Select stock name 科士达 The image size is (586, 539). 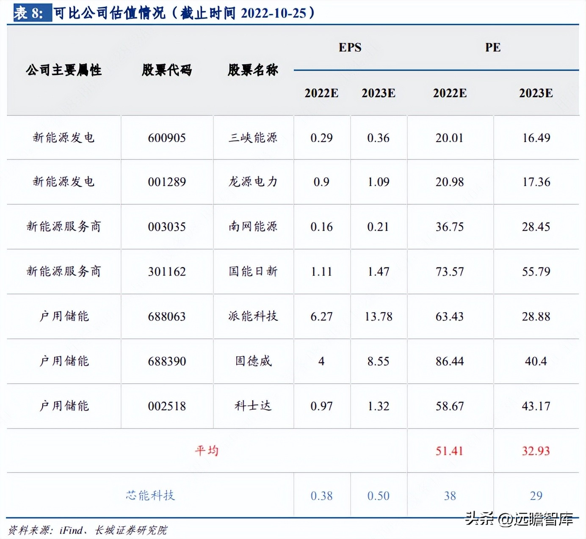click(x=253, y=406)
